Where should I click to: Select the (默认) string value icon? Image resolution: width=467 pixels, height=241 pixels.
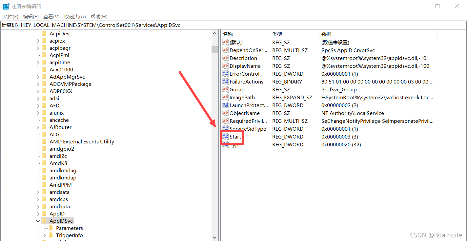(225, 42)
